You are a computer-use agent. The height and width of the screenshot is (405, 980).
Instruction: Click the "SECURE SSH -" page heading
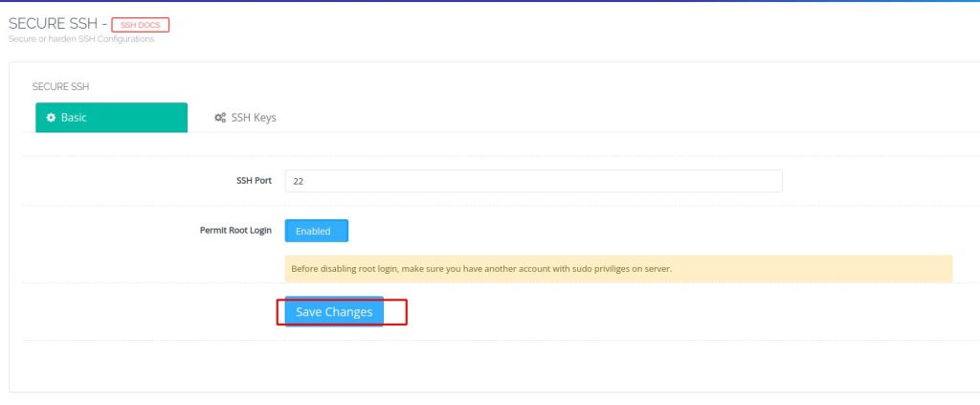pyautogui.click(x=56, y=23)
